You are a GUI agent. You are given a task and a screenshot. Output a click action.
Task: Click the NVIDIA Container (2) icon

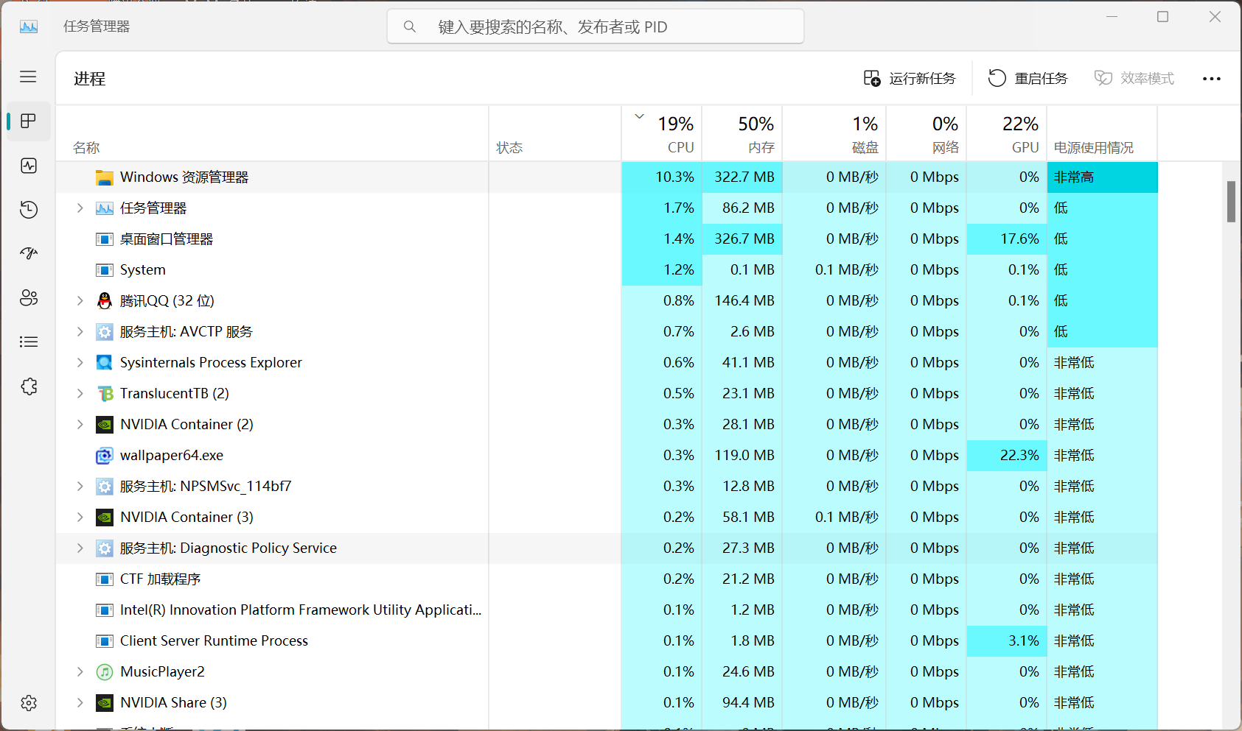tap(105, 424)
